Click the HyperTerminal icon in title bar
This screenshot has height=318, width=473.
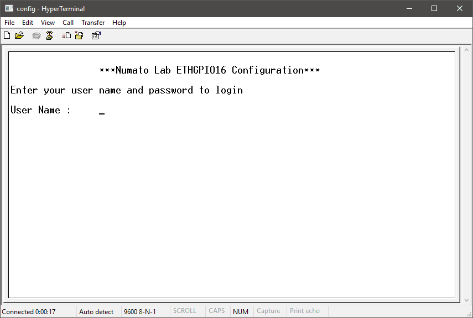tap(9, 8)
